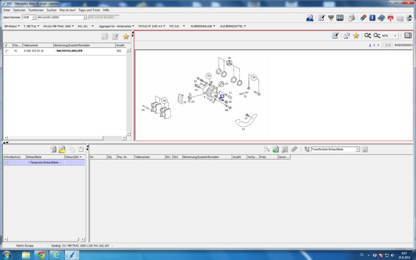Click the full screen expand icon
Image resolution: width=416 pixels, height=260 pixels.
340,18
